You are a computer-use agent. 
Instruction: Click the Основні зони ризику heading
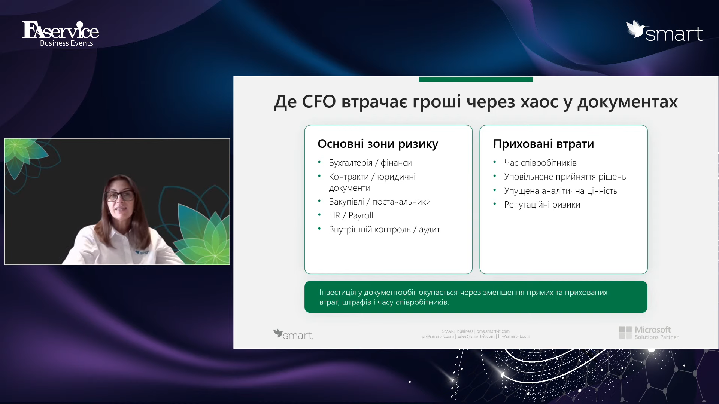pos(377,144)
